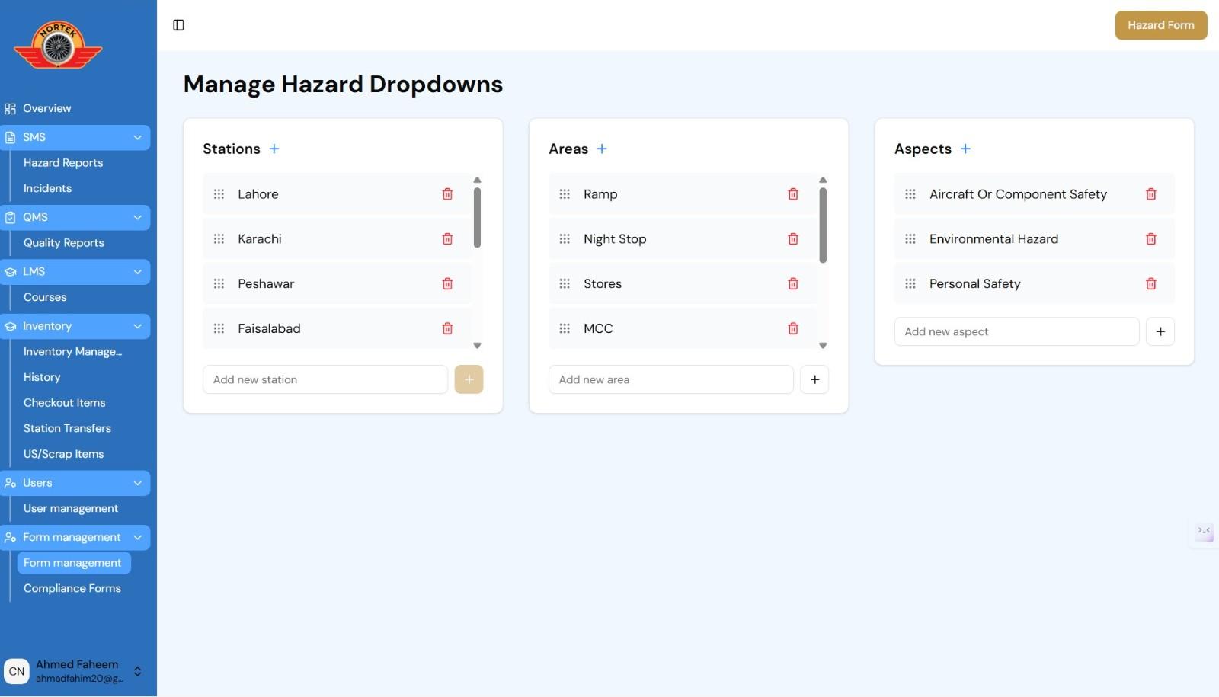
Task: Open Station Transfers
Action: 67,428
